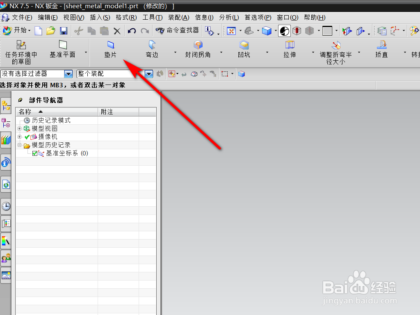The width and height of the screenshot is (420, 315).
Task: Collapse the 模型历史记录 folder node
Action: point(19,145)
